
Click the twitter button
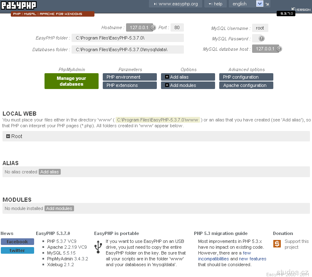[17, 250]
